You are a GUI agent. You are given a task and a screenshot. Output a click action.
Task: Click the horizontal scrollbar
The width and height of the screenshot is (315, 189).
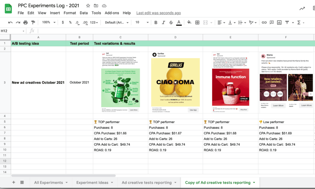(x=63, y=176)
